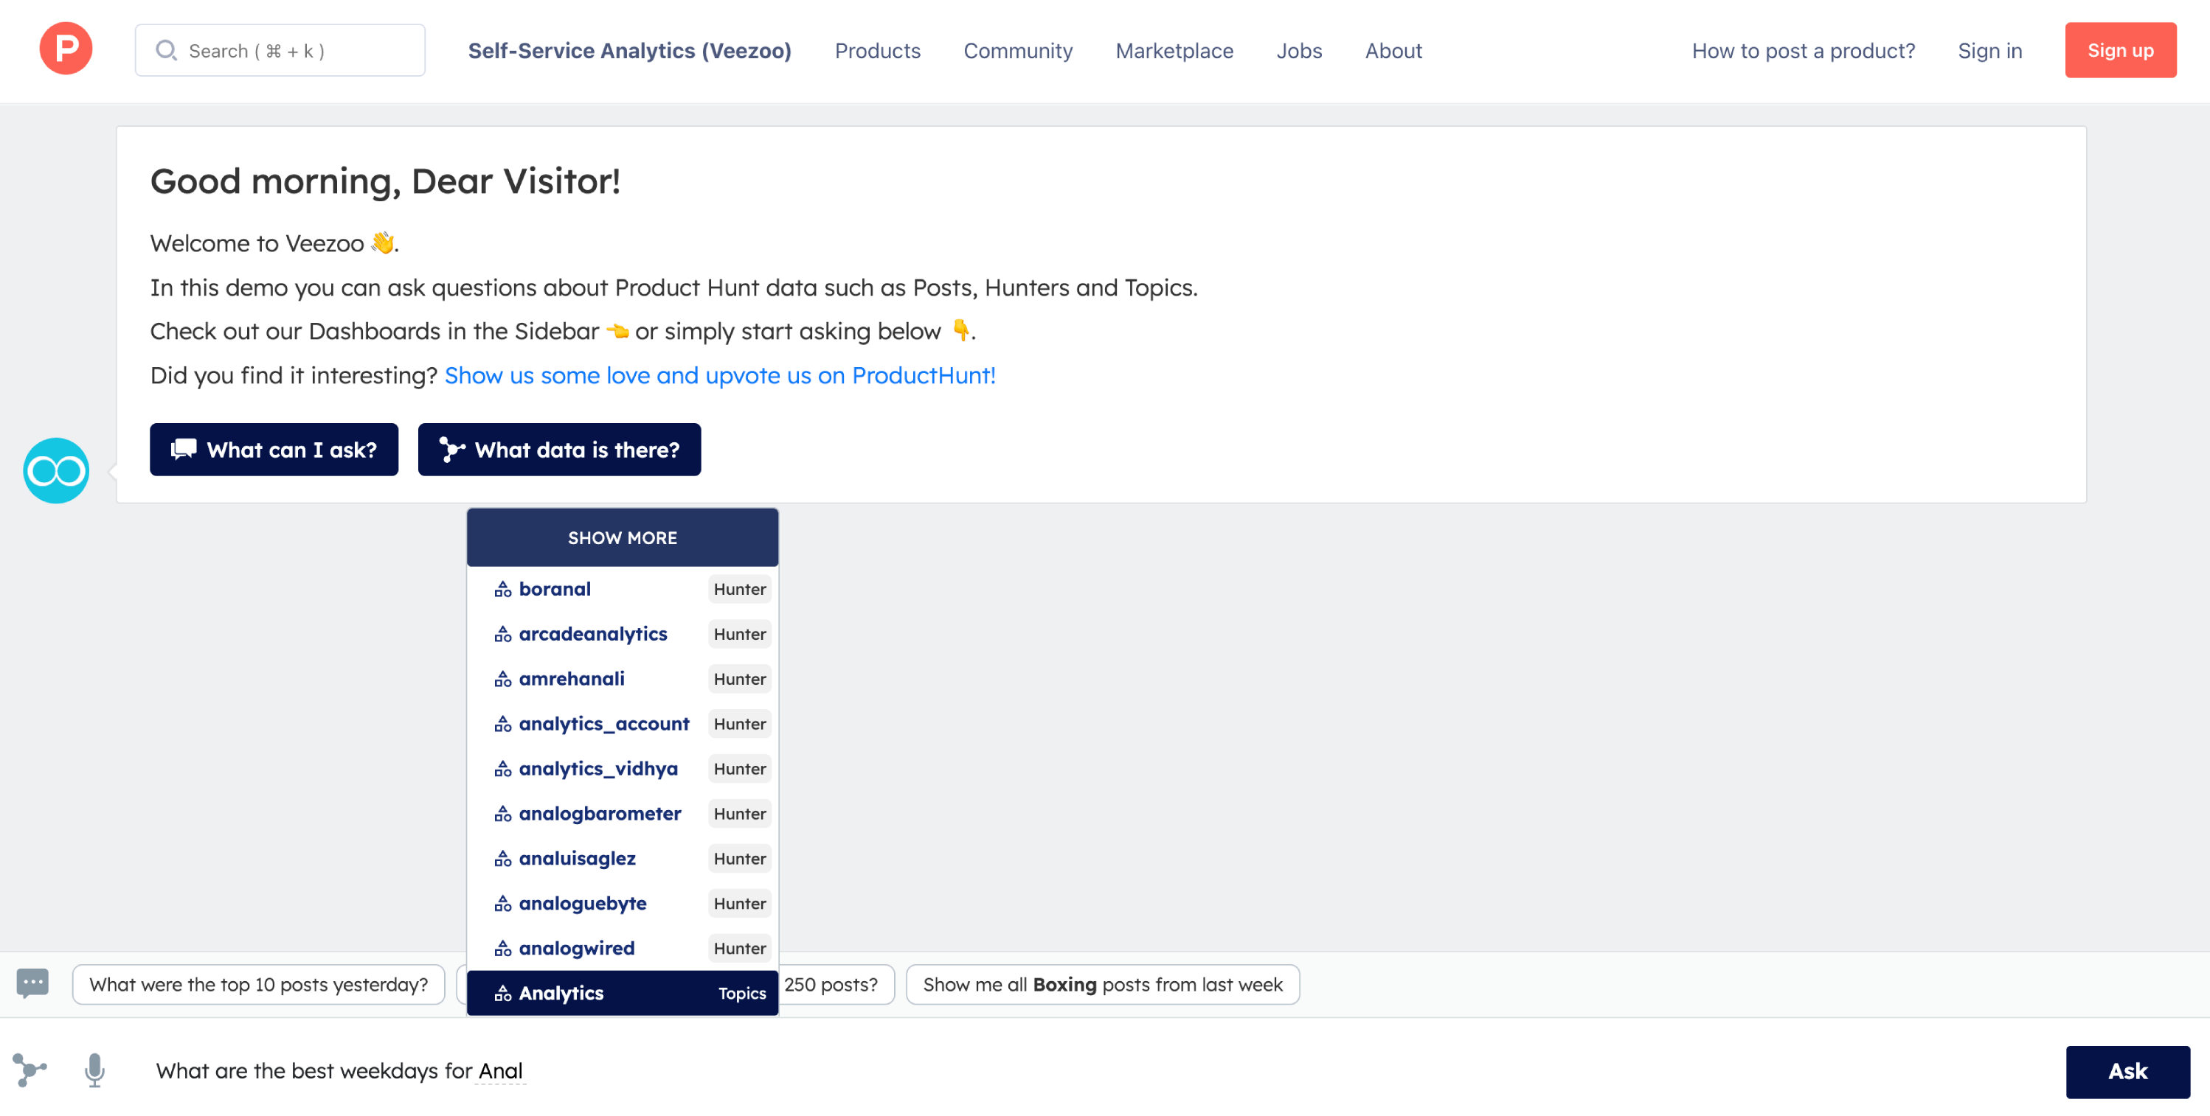This screenshot has height=1116, width=2210.
Task: Click the Hunter tag next to amrehanali
Action: pos(740,679)
